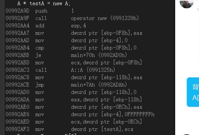
Task: Select the line at address 00992AD0
Action: [71, 92]
